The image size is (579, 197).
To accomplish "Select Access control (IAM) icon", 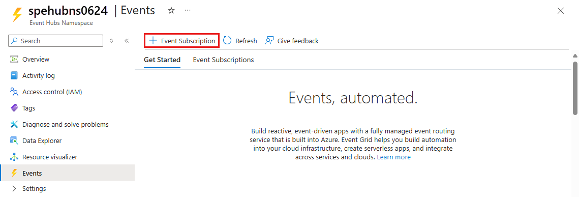I will coord(14,92).
